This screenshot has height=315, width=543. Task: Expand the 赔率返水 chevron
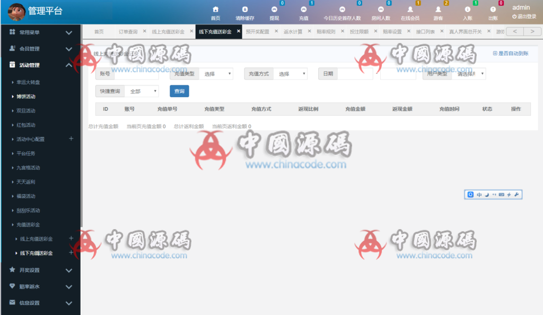68,286
